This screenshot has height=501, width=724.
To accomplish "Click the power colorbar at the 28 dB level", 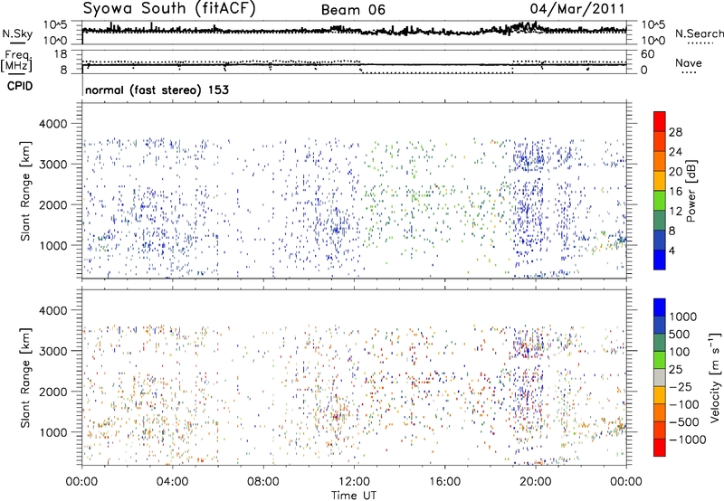I will 660,132.
